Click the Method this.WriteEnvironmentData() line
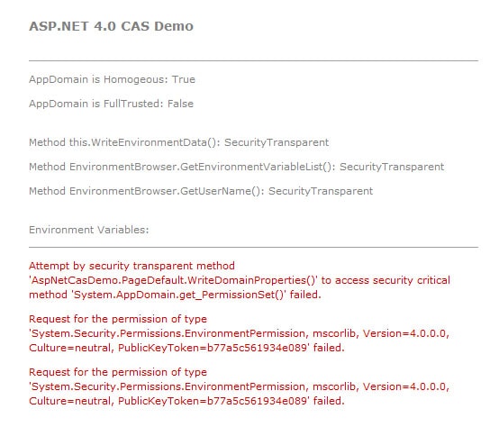The image size is (499, 427). (179, 142)
